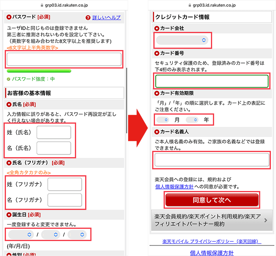Screen dimensions: 276x256
Task: Click the left screen's vertical scrollbar
Action: (x=127, y=100)
